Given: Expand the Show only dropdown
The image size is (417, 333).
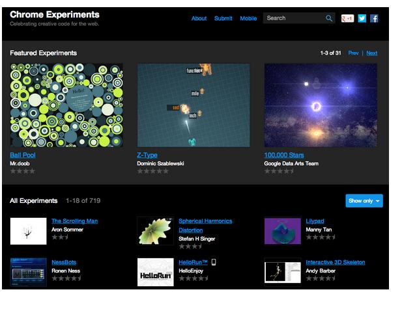Looking at the screenshot, I should click(x=364, y=201).
